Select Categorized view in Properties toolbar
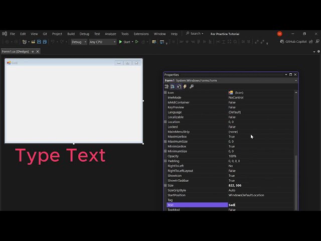The image size is (321, 241). pyautogui.click(x=167, y=86)
